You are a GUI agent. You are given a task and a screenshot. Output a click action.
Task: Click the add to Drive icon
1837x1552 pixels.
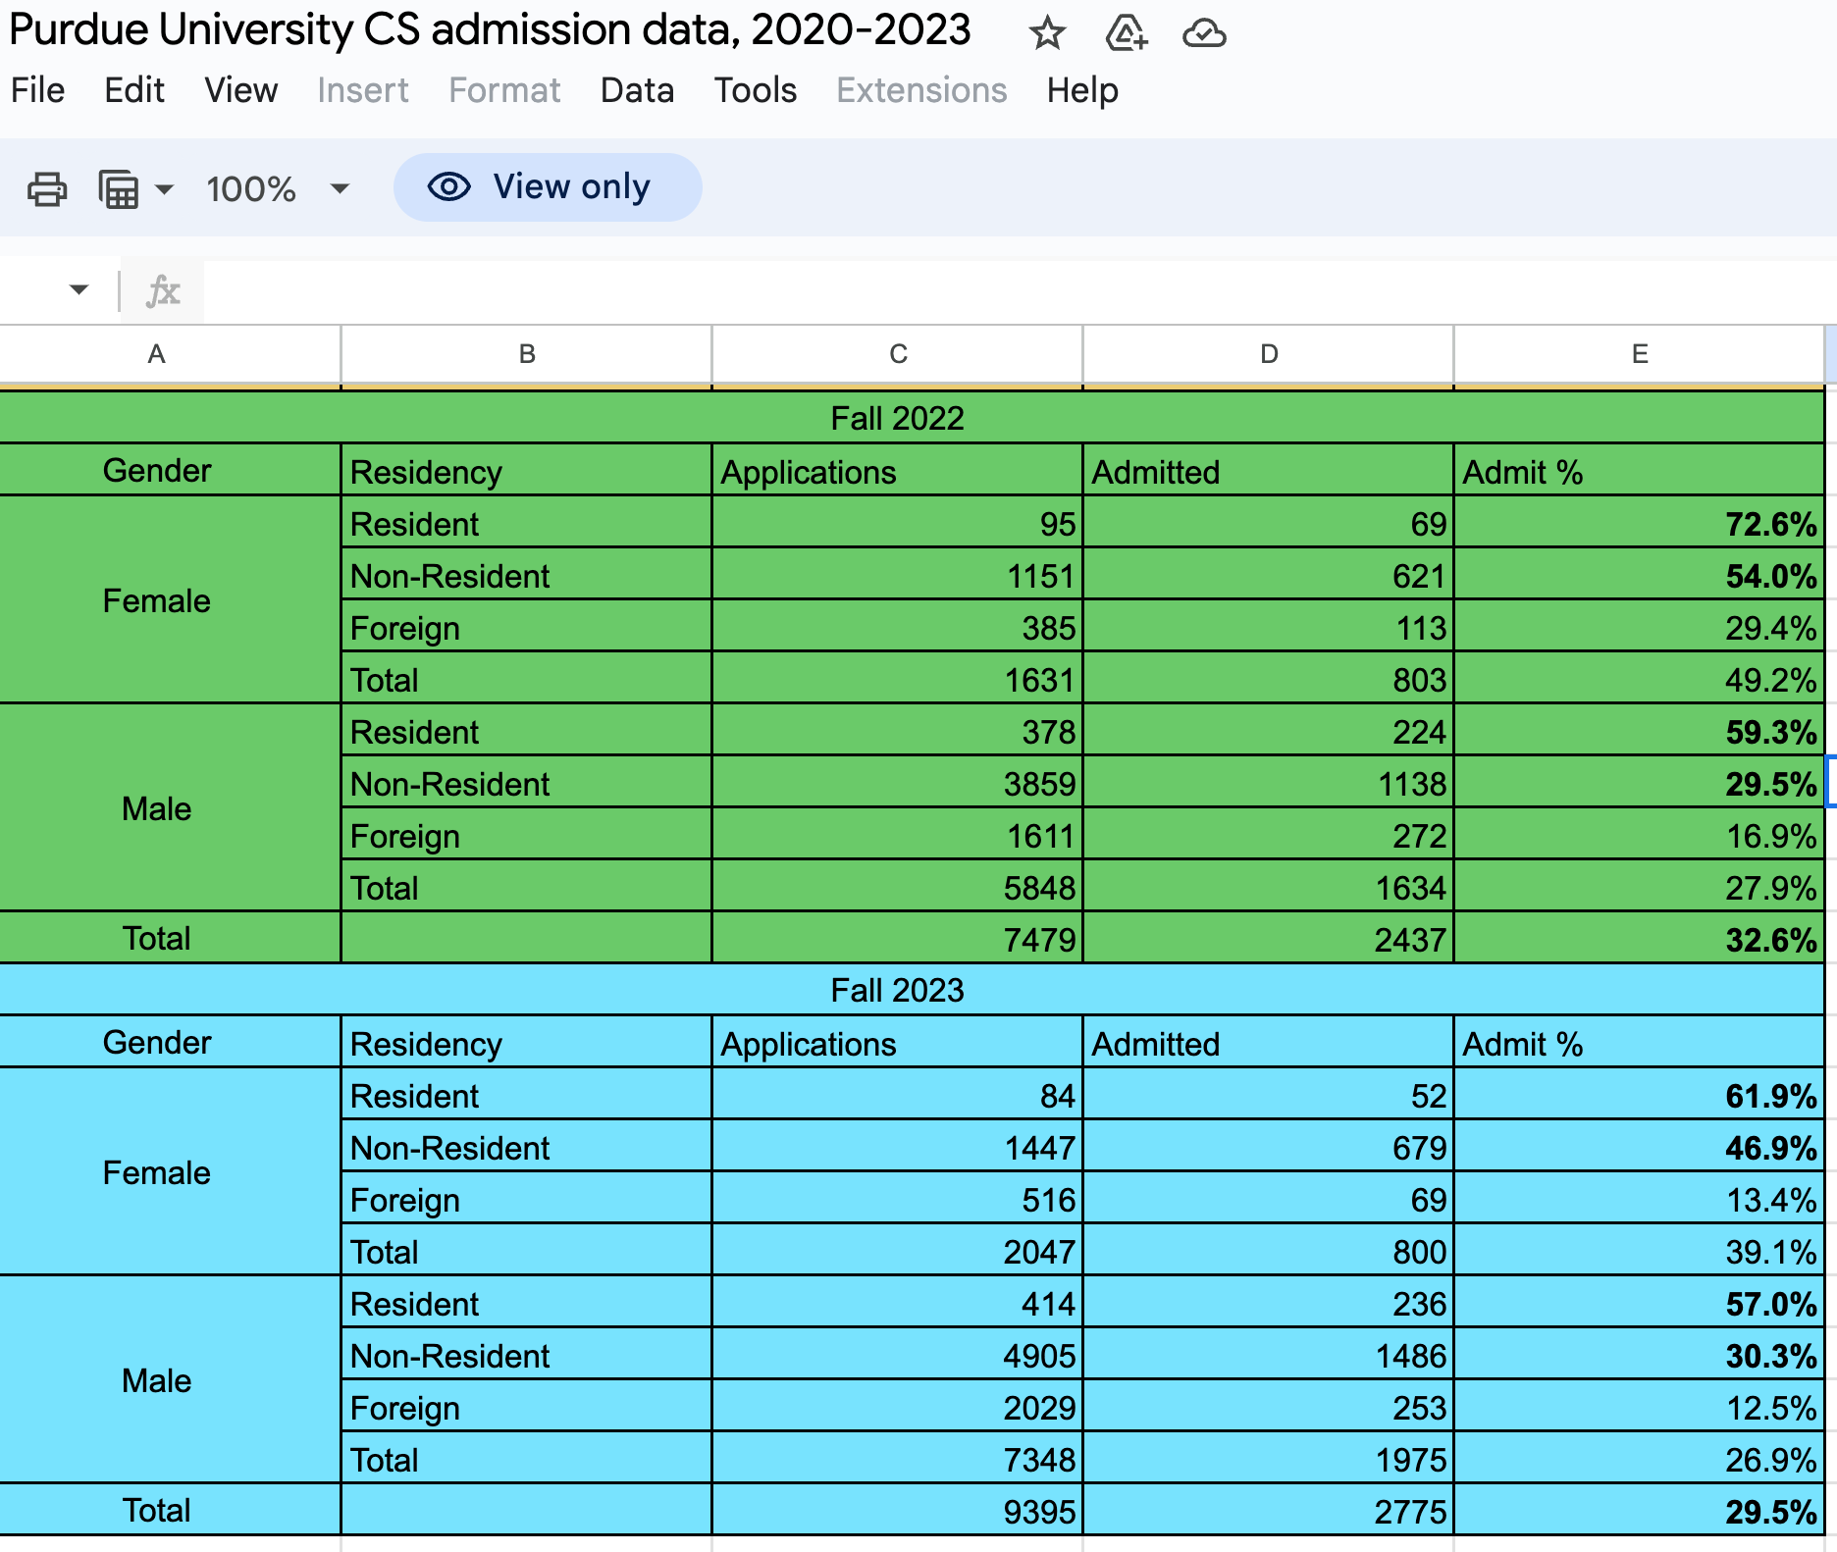coord(1126,33)
